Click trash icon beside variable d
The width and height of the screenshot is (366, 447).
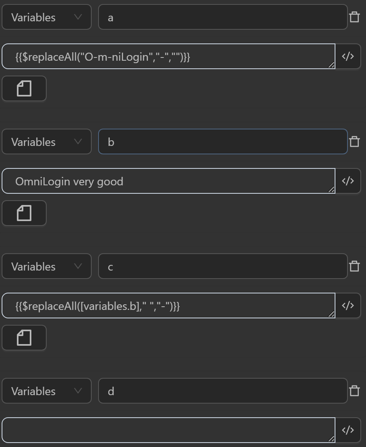pos(354,391)
